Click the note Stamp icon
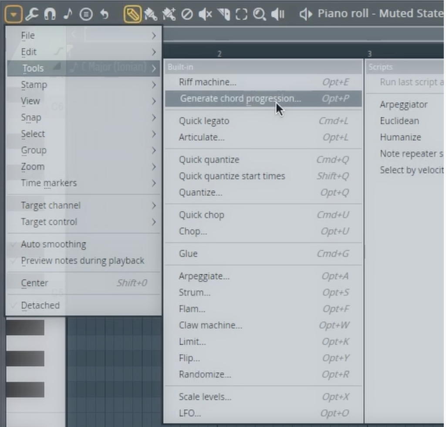This screenshot has height=427, width=446. (68, 14)
